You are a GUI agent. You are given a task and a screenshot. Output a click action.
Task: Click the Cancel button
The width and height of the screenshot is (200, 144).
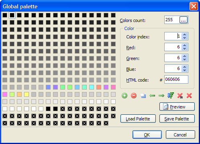click(180, 135)
